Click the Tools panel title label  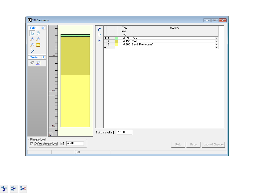(x=34, y=57)
